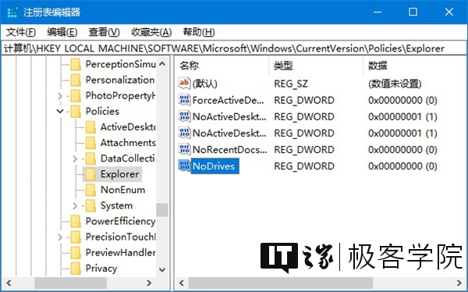Viewport: 468px width, 292px height.
Task: Open the 查看(V) menu
Action: 104,32
